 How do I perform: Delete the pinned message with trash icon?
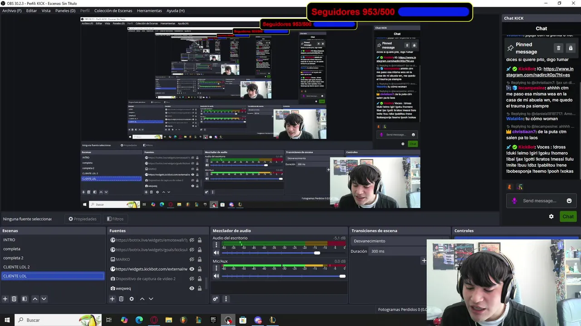[559, 48]
